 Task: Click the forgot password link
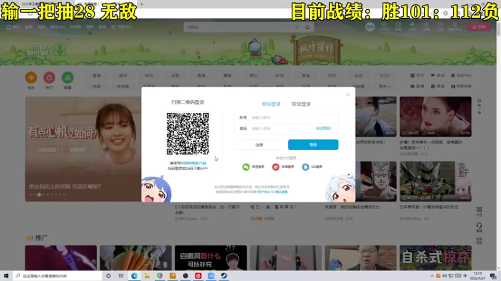[x=323, y=129]
